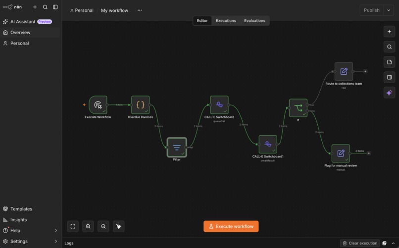The image size is (399, 248).
Task: Click the n8n logo
Action: [12, 7]
